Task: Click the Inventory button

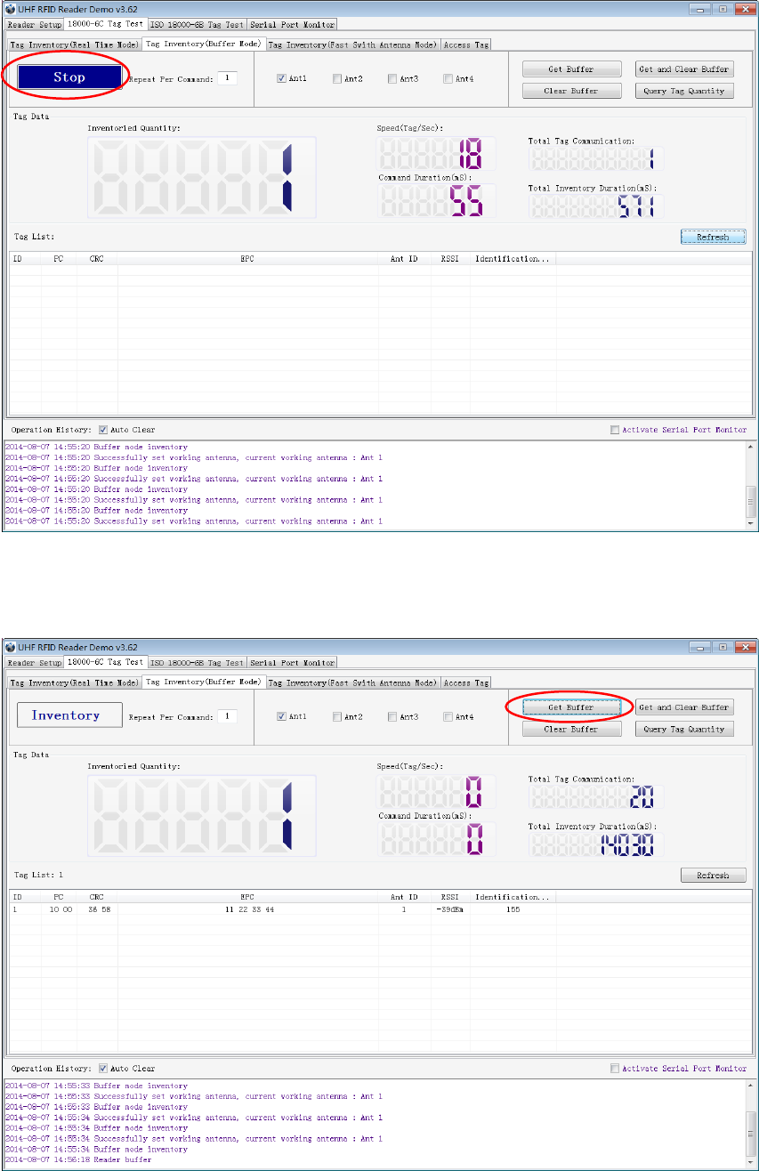Action: 69,715
